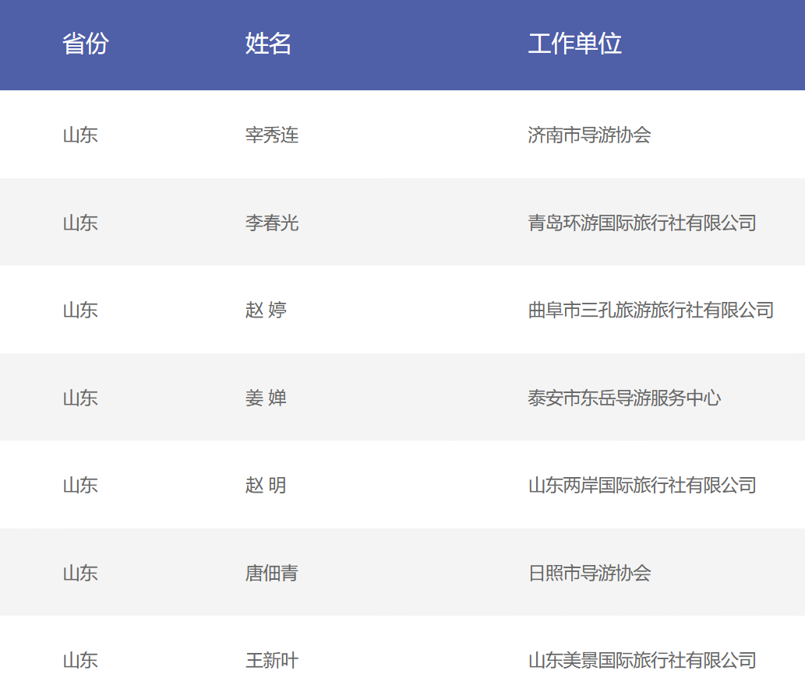The height and width of the screenshot is (695, 805).
Task: Select the name 李春光
Action: coord(272,223)
